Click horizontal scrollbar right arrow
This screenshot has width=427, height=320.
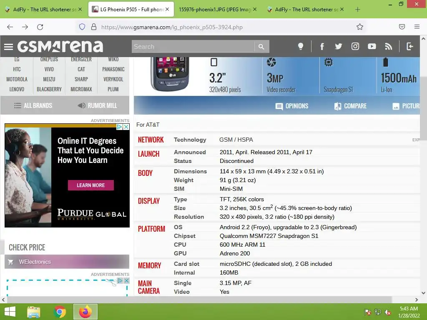[x=417, y=300]
